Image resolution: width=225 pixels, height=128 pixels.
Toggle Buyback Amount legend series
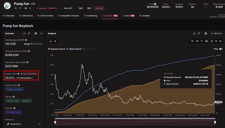point(57,49)
